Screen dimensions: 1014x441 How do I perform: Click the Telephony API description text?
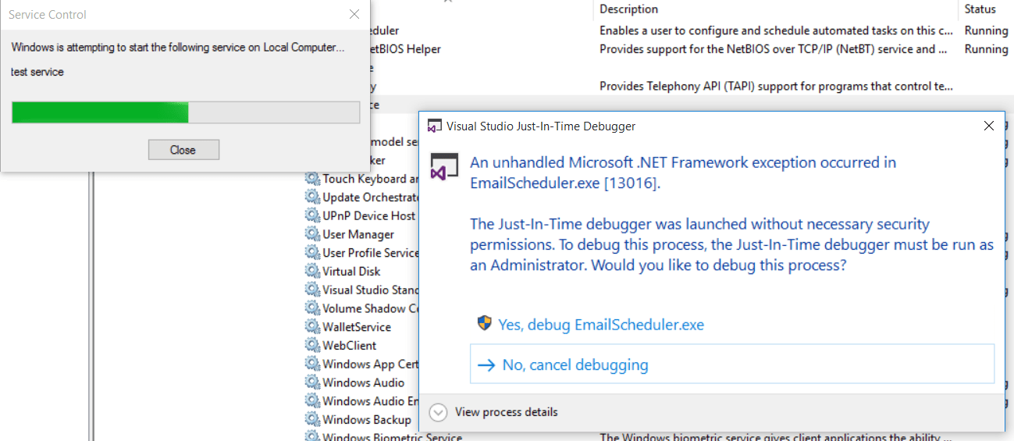[777, 87]
